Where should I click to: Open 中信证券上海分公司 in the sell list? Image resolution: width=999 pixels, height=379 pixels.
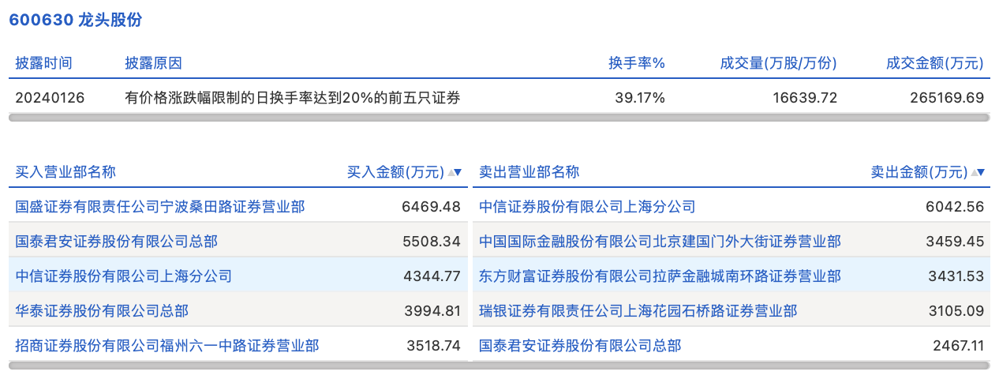click(x=587, y=207)
